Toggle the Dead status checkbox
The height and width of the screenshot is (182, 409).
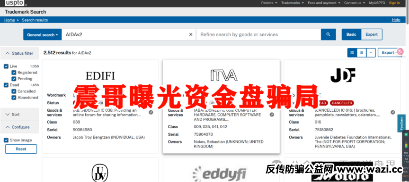6,85
